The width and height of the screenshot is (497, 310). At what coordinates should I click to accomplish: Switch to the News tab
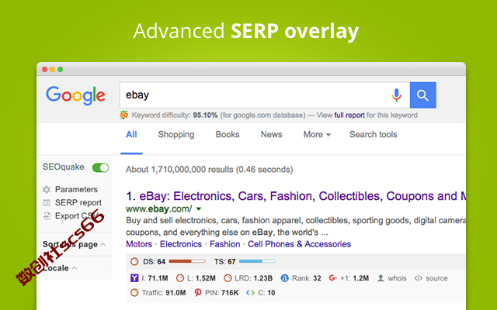pos(271,134)
